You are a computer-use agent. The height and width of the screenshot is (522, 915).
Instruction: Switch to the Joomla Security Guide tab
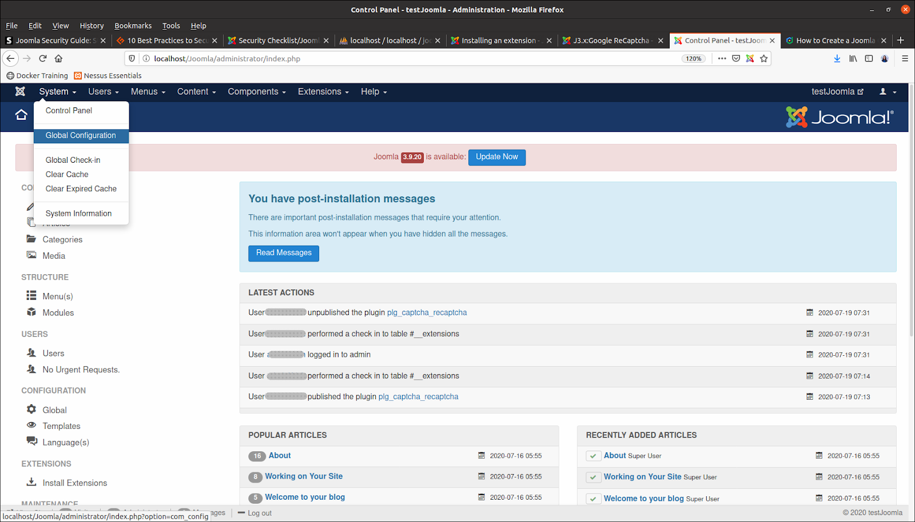55,40
